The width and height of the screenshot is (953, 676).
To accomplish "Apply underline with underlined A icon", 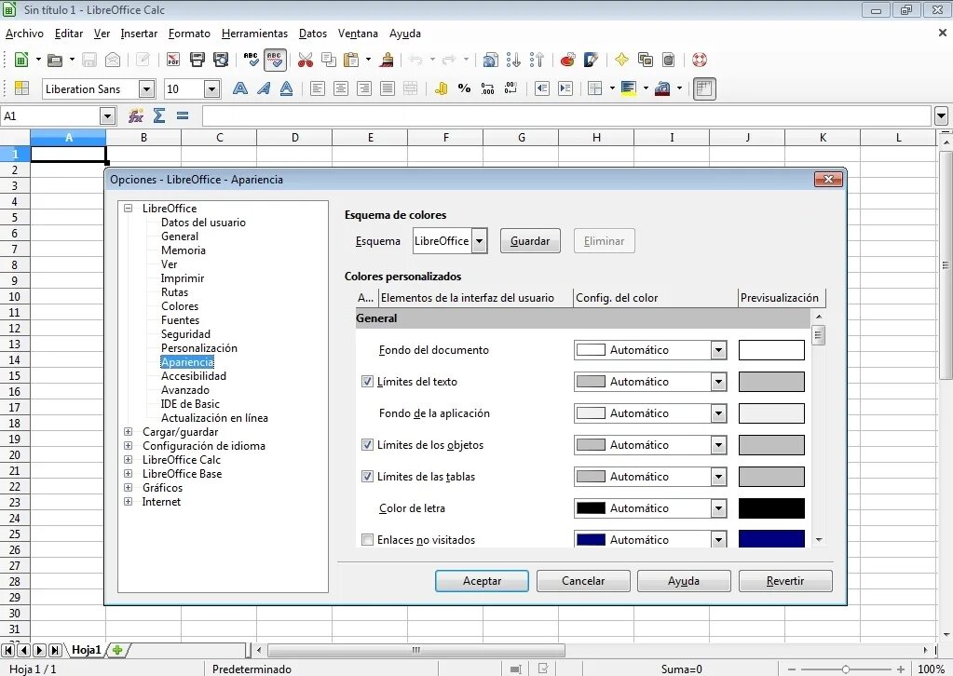I will click(286, 88).
